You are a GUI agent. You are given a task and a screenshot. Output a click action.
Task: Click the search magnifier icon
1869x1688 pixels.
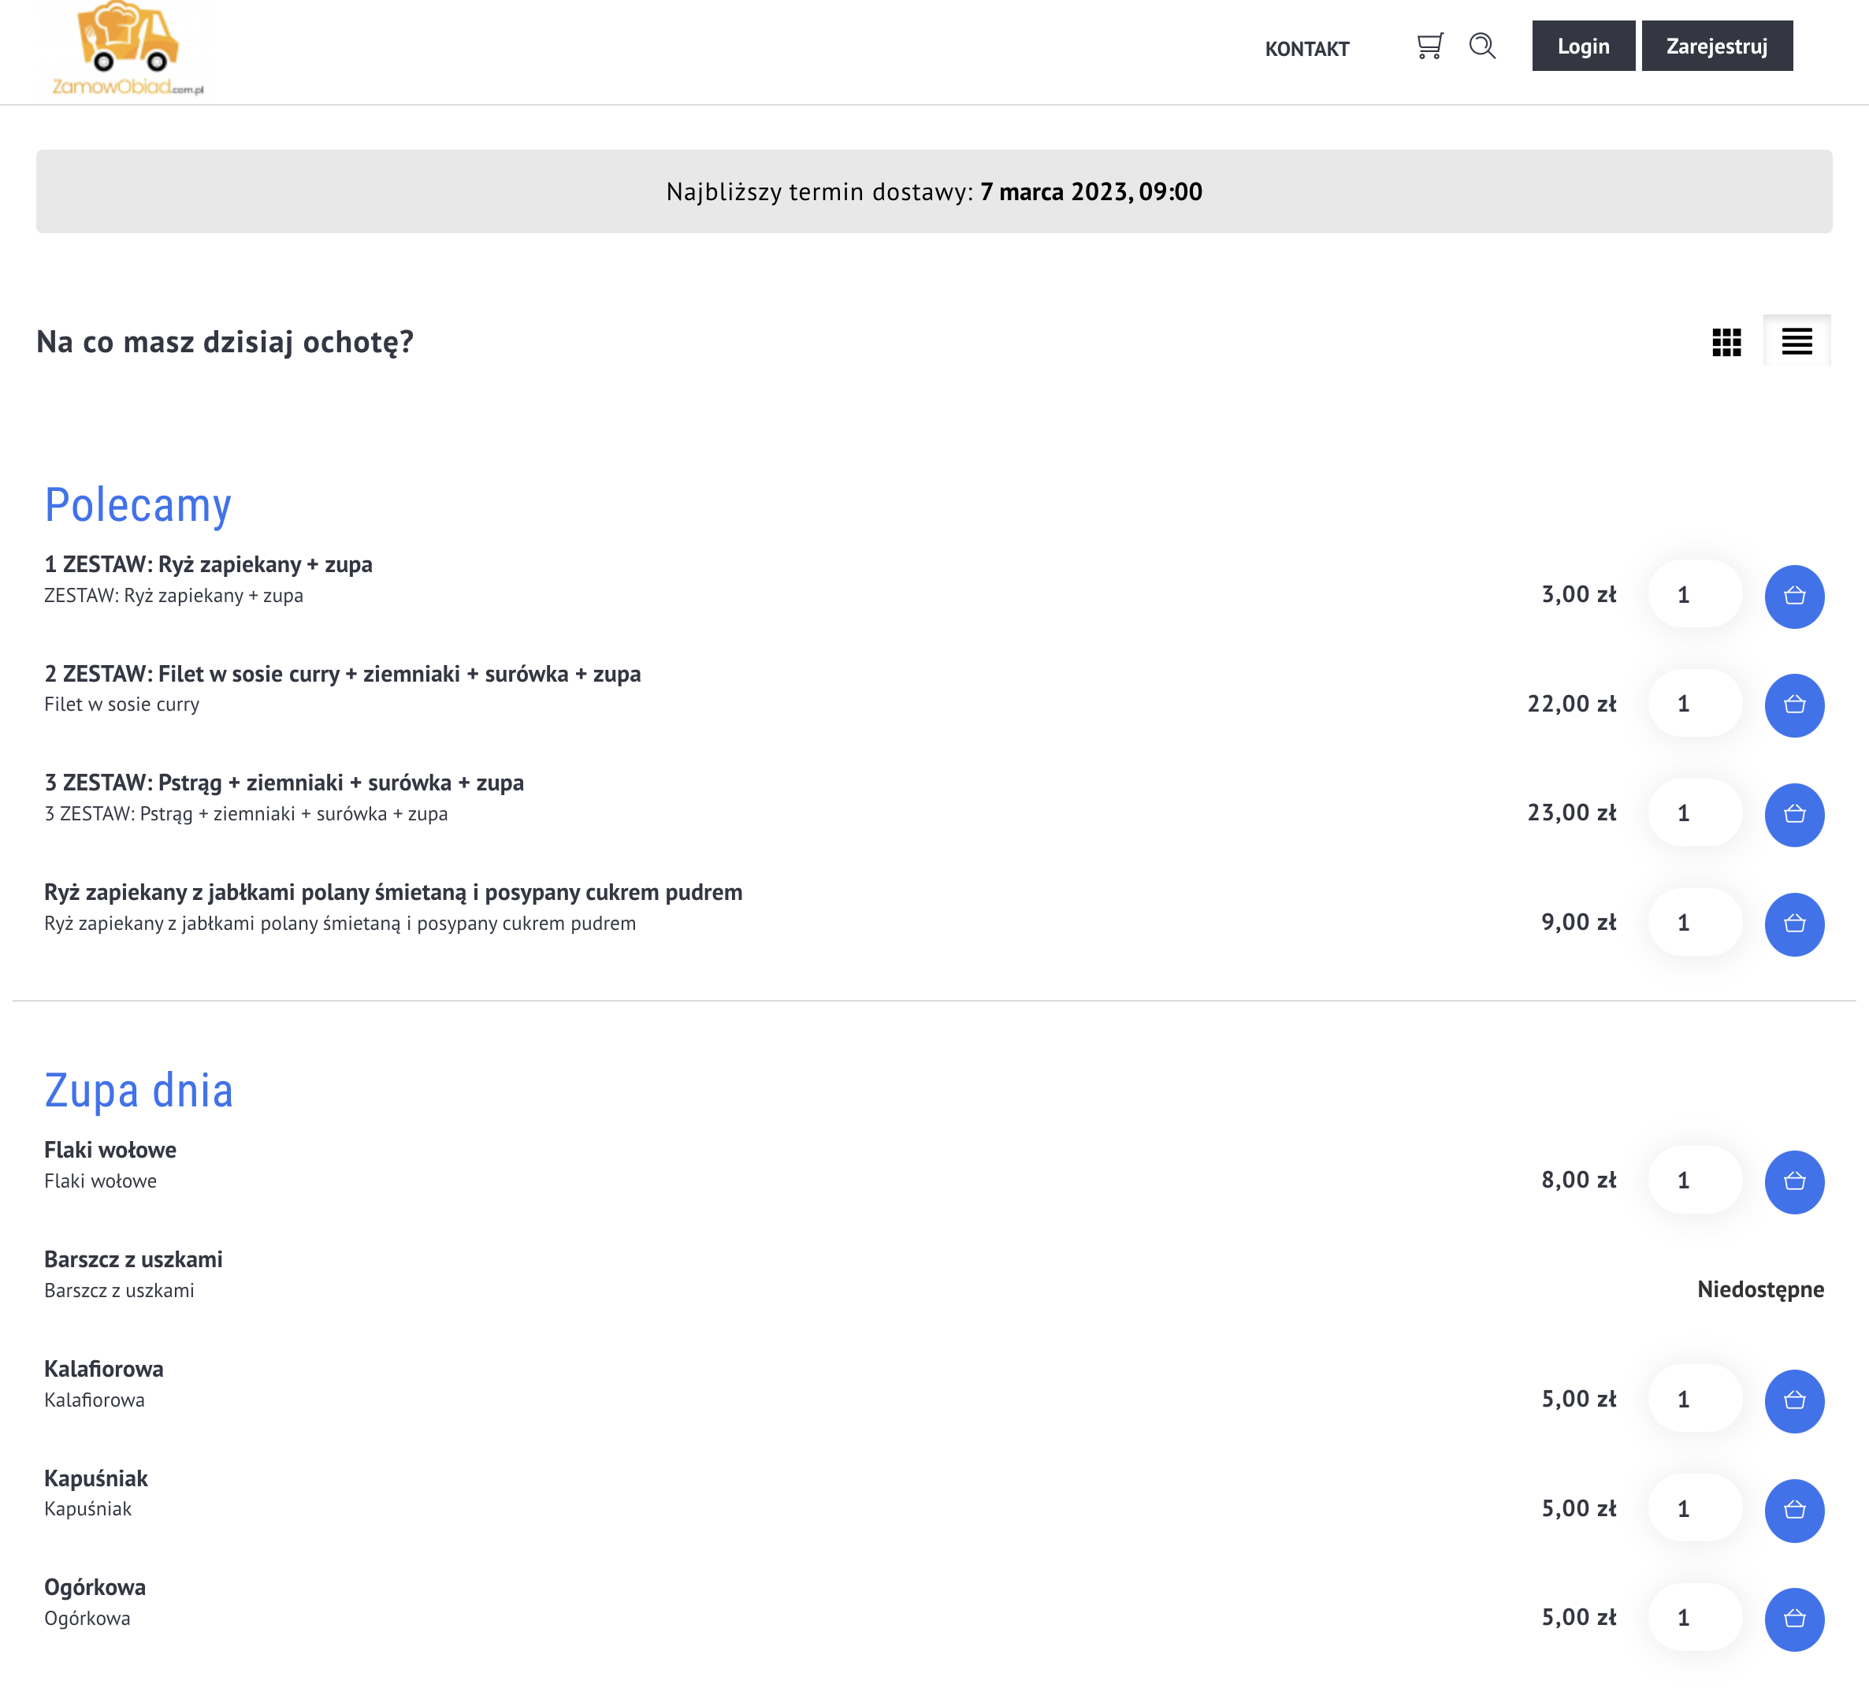click(x=1481, y=46)
